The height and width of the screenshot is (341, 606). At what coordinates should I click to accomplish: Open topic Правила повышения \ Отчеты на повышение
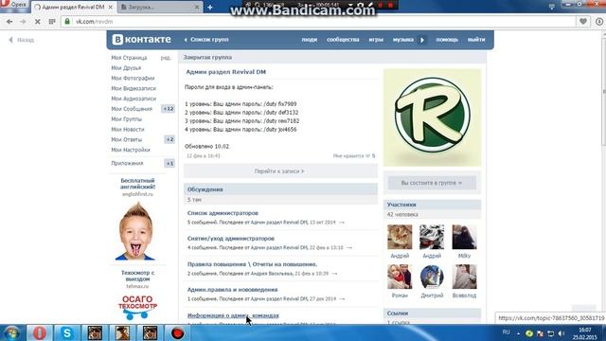point(252,264)
